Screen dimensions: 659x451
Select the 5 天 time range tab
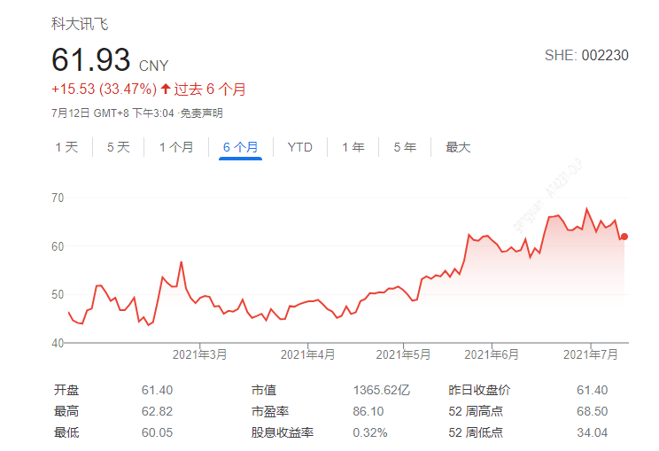click(x=119, y=147)
